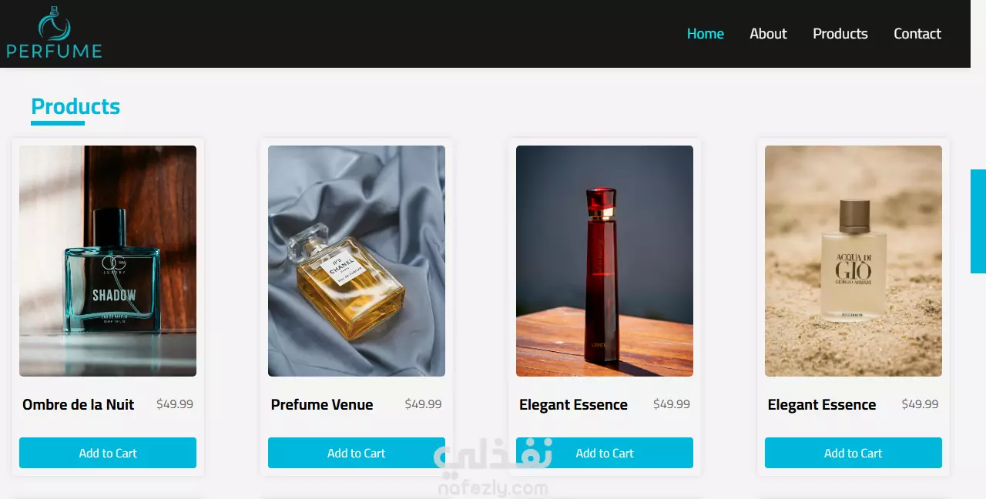Go to the About page

(x=768, y=34)
